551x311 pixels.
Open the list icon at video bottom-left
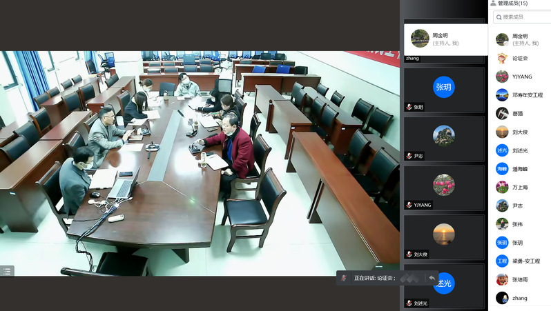tap(7, 270)
